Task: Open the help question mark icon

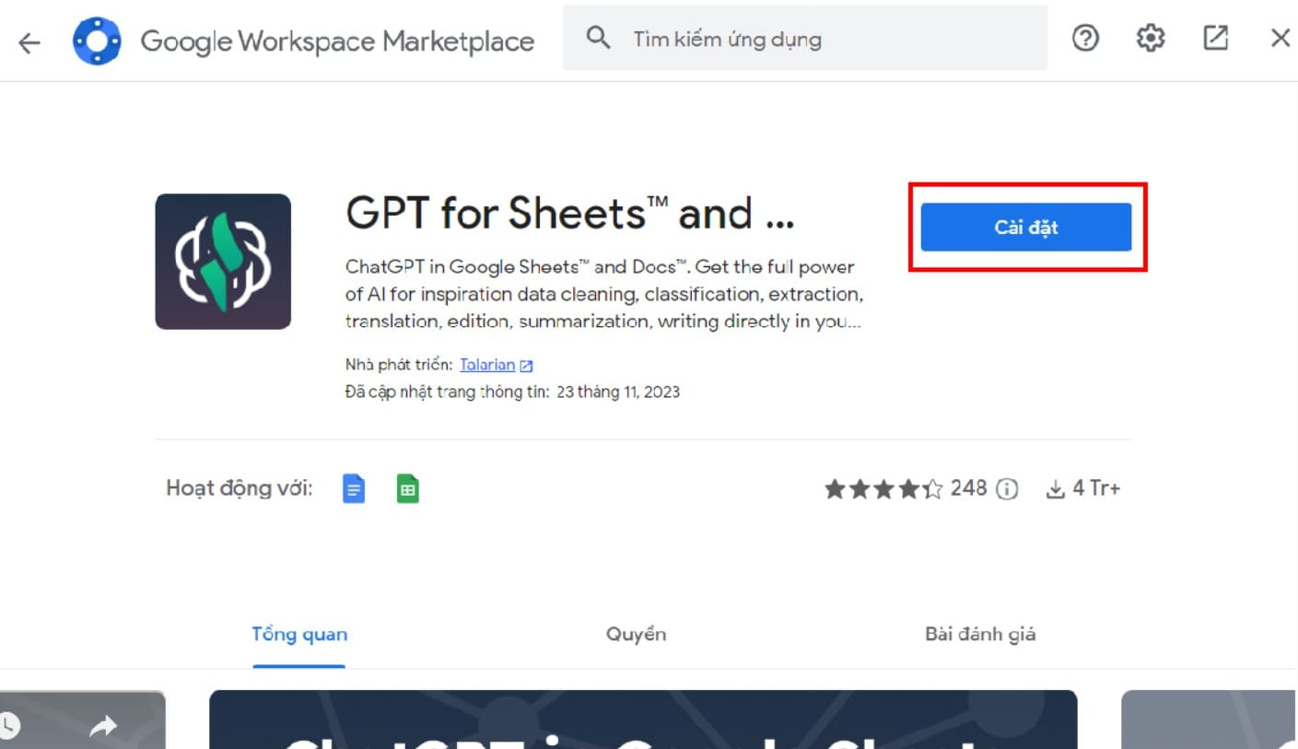Action: tap(1086, 39)
